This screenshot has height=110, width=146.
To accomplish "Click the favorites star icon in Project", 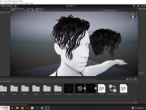I will [x=132, y=79].
